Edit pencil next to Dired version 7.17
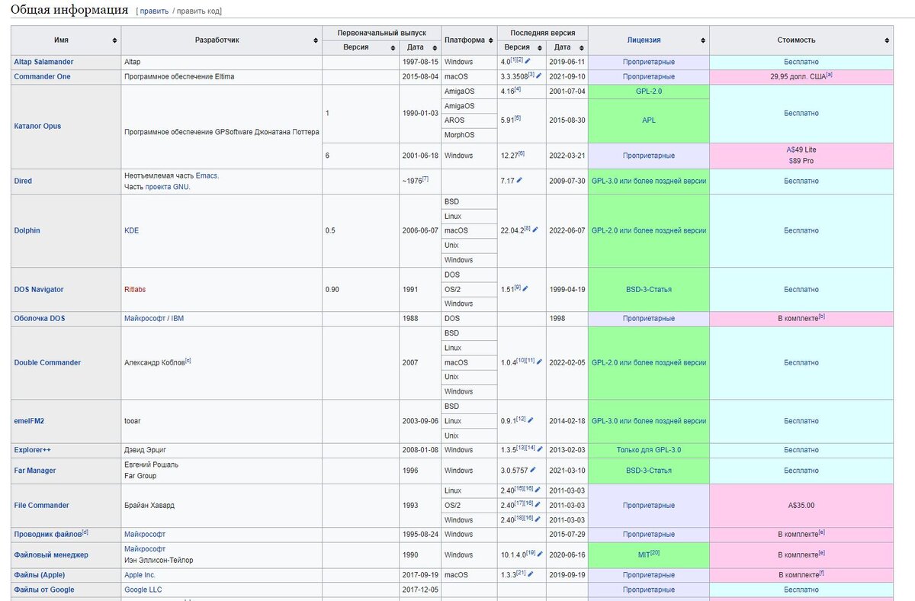Image resolution: width=915 pixels, height=601 pixels. tap(520, 181)
